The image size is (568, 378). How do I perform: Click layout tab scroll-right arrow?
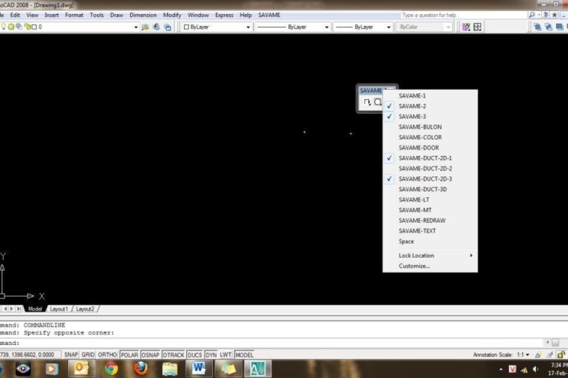click(x=11, y=309)
